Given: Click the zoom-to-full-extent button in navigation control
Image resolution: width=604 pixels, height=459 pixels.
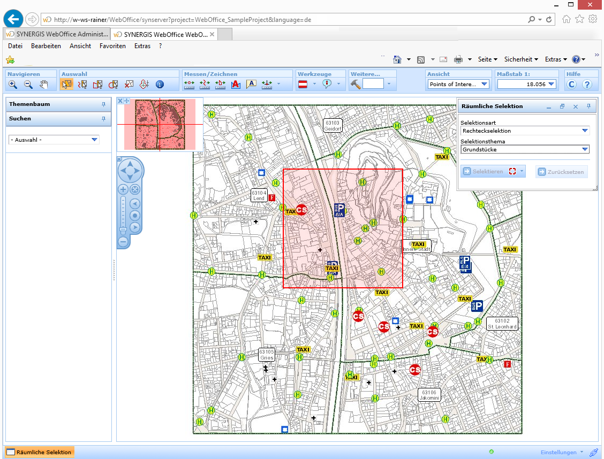Looking at the screenshot, I should click(x=135, y=189).
